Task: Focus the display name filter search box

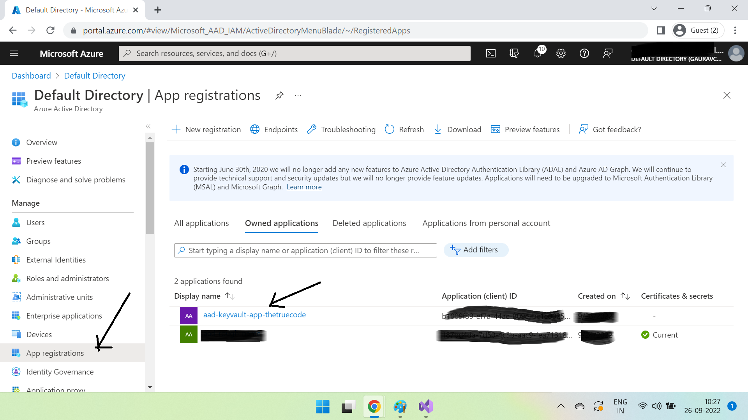Action: (305, 250)
